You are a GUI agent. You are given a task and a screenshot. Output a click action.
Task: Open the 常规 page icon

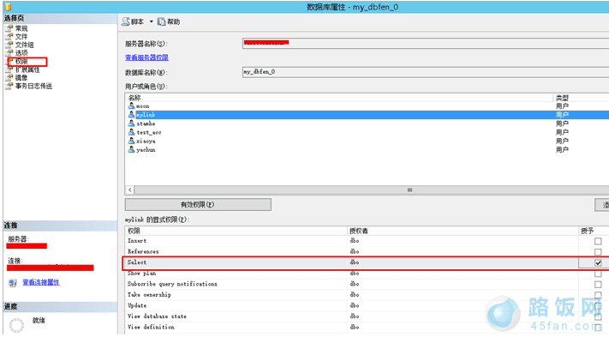pos(9,28)
